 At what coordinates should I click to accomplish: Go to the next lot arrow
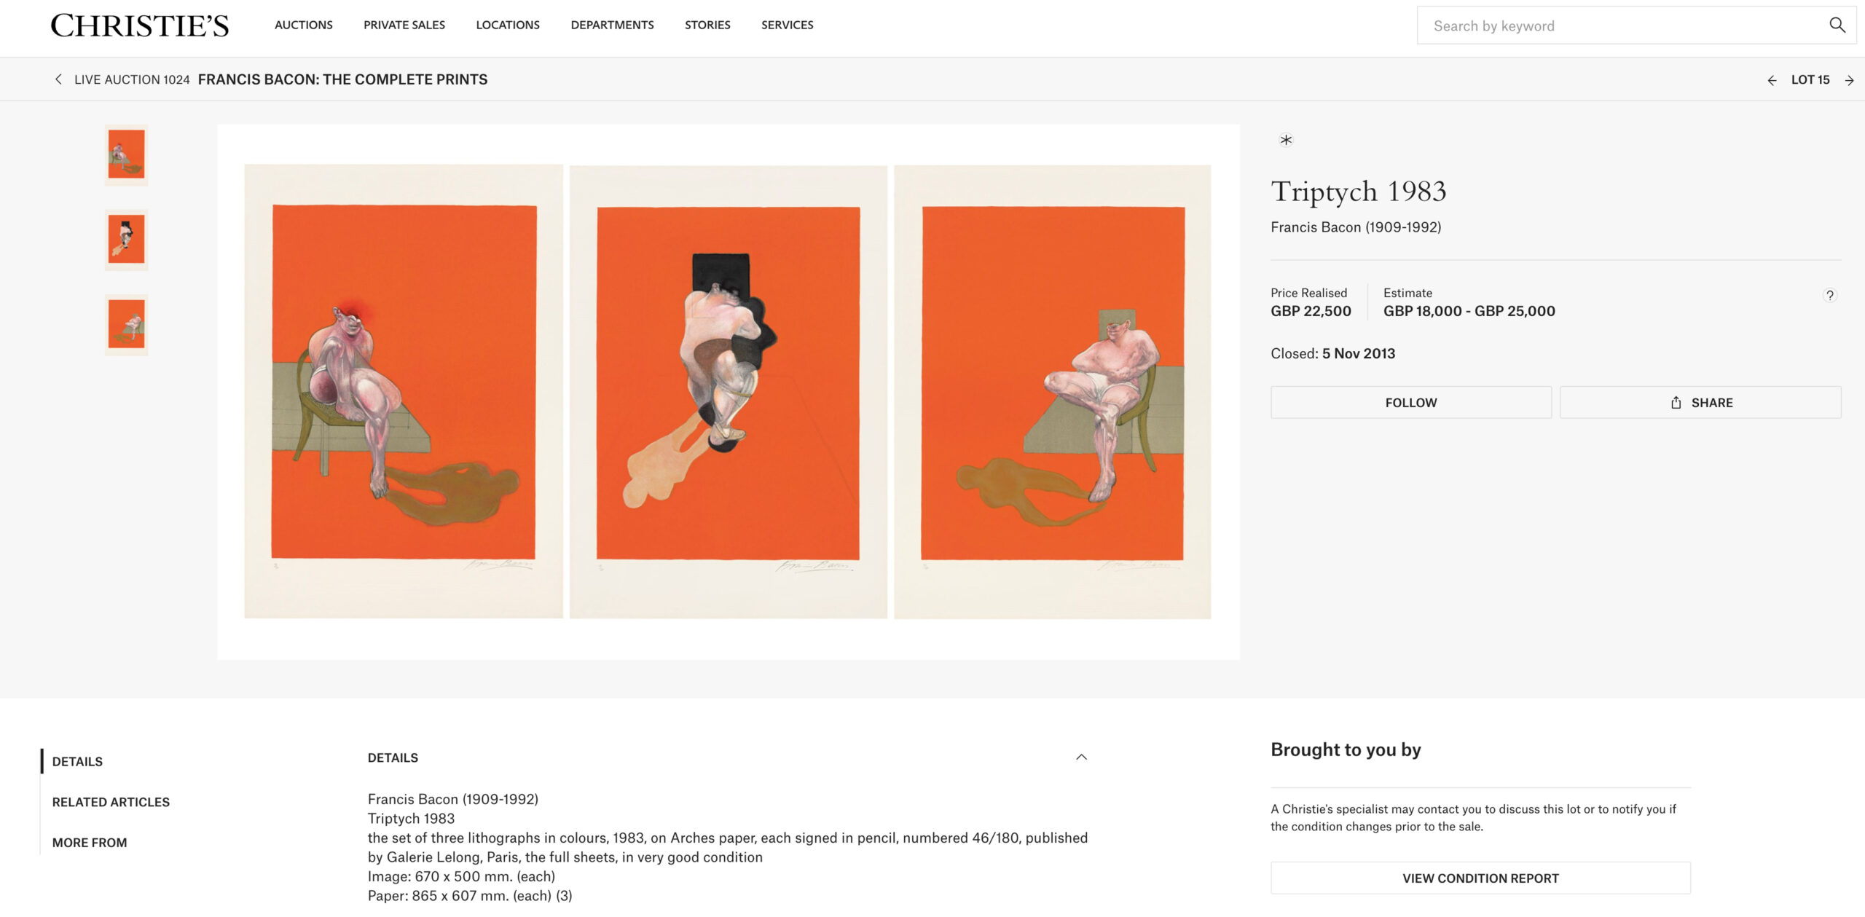pos(1849,80)
